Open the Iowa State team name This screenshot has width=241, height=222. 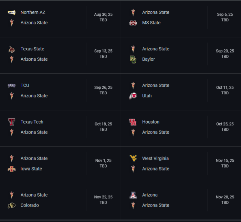[x=31, y=169]
